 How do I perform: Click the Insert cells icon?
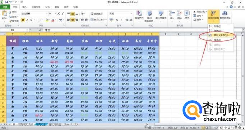(x=172, y=13)
